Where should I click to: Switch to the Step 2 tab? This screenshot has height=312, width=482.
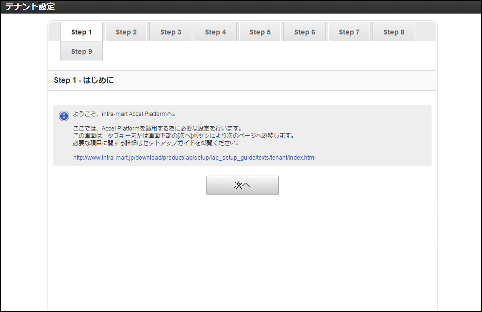(x=126, y=32)
